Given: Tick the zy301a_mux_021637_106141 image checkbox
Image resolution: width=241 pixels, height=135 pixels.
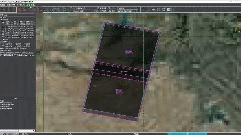Looking at the screenshot, I should click(x=3, y=37).
